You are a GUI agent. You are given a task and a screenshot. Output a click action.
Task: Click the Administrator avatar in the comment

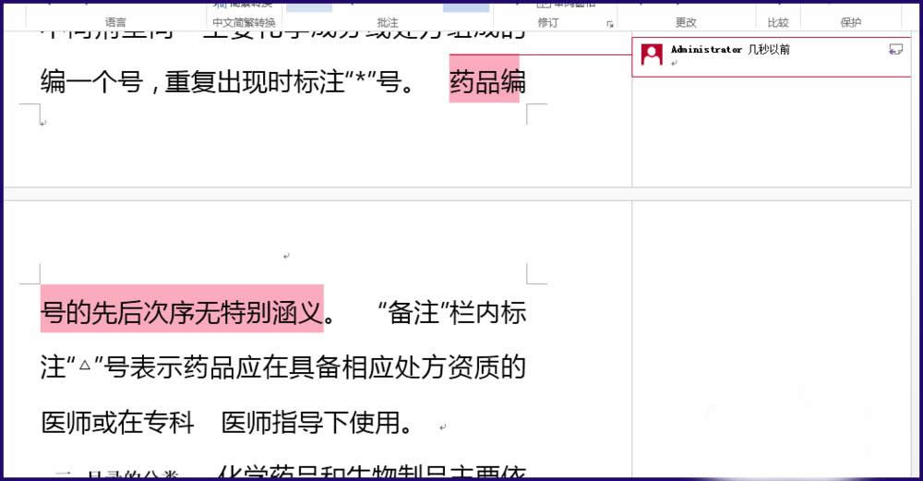coord(652,54)
